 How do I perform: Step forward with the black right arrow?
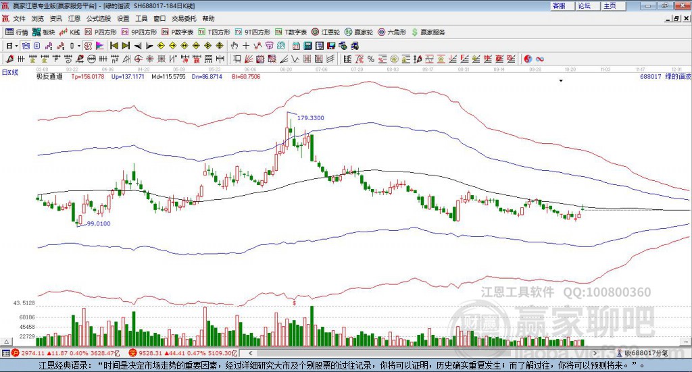[150, 46]
